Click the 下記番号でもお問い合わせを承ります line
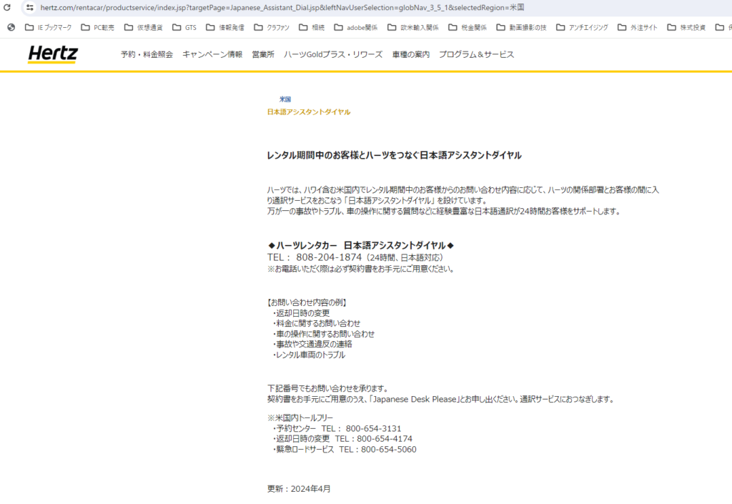The width and height of the screenshot is (732, 504). click(x=327, y=388)
